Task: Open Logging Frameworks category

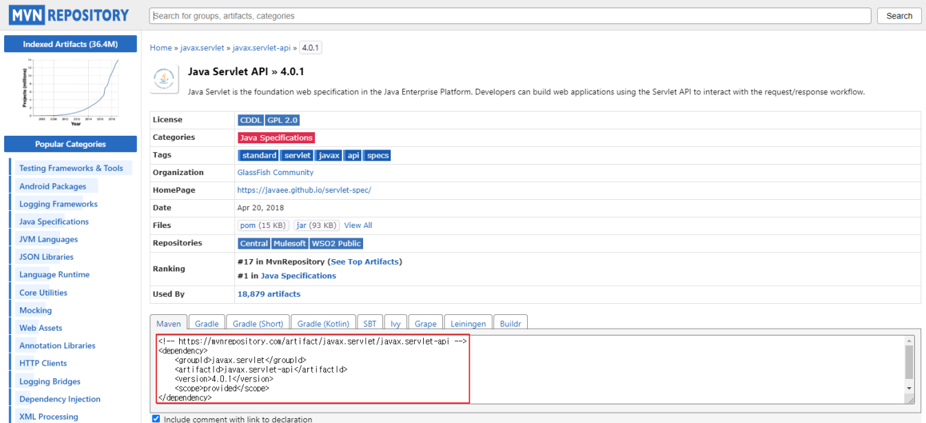Action: (59, 204)
